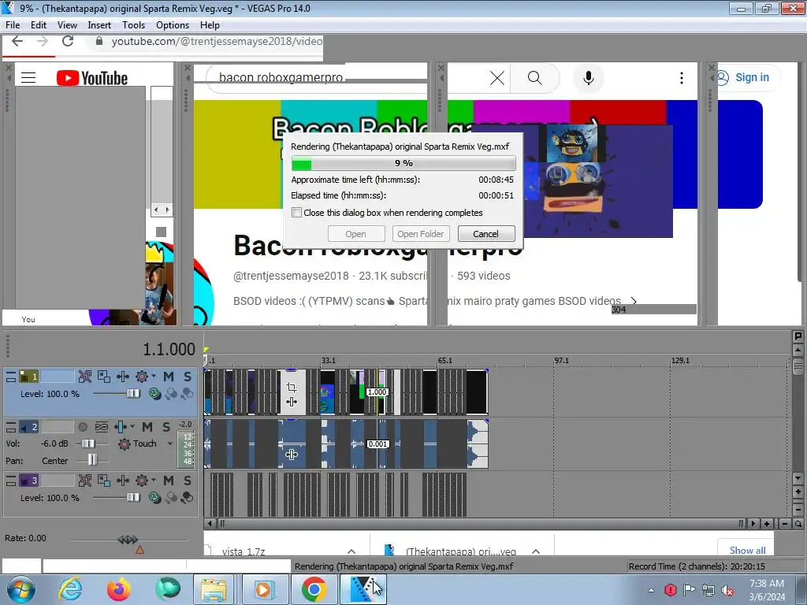
Task: Open Track FX on video track 3
Action: pos(123,481)
